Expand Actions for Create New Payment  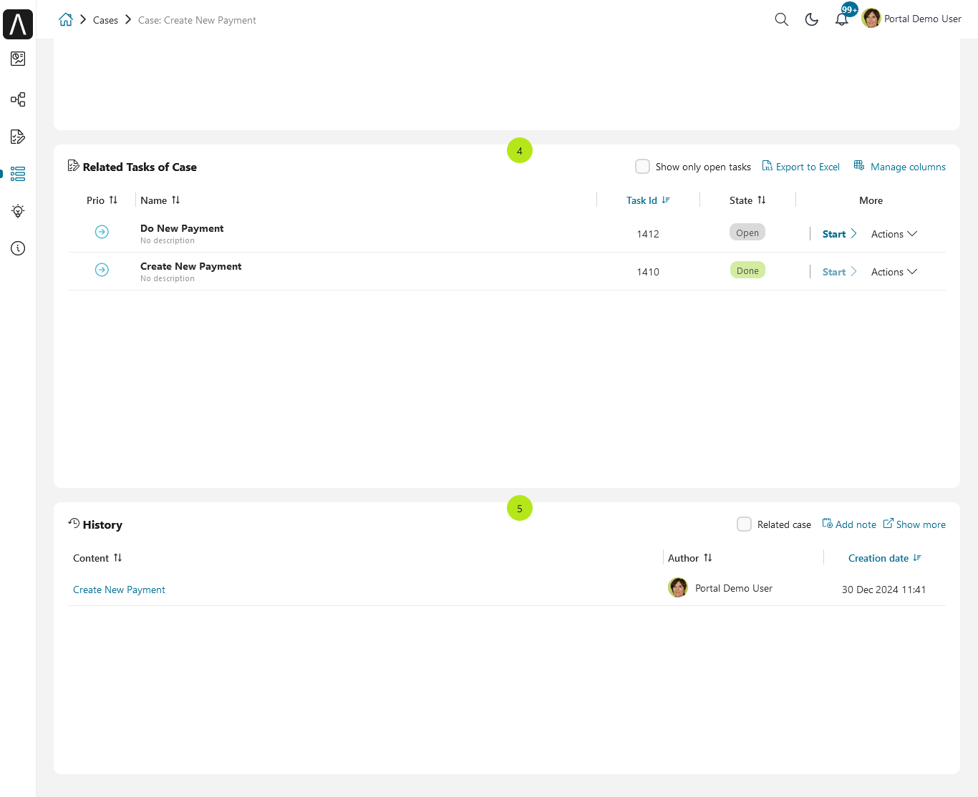[x=894, y=272]
